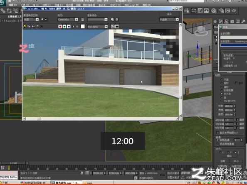Open the Utilities hammer panel
This screenshot has height=185, width=247.
point(243,22)
